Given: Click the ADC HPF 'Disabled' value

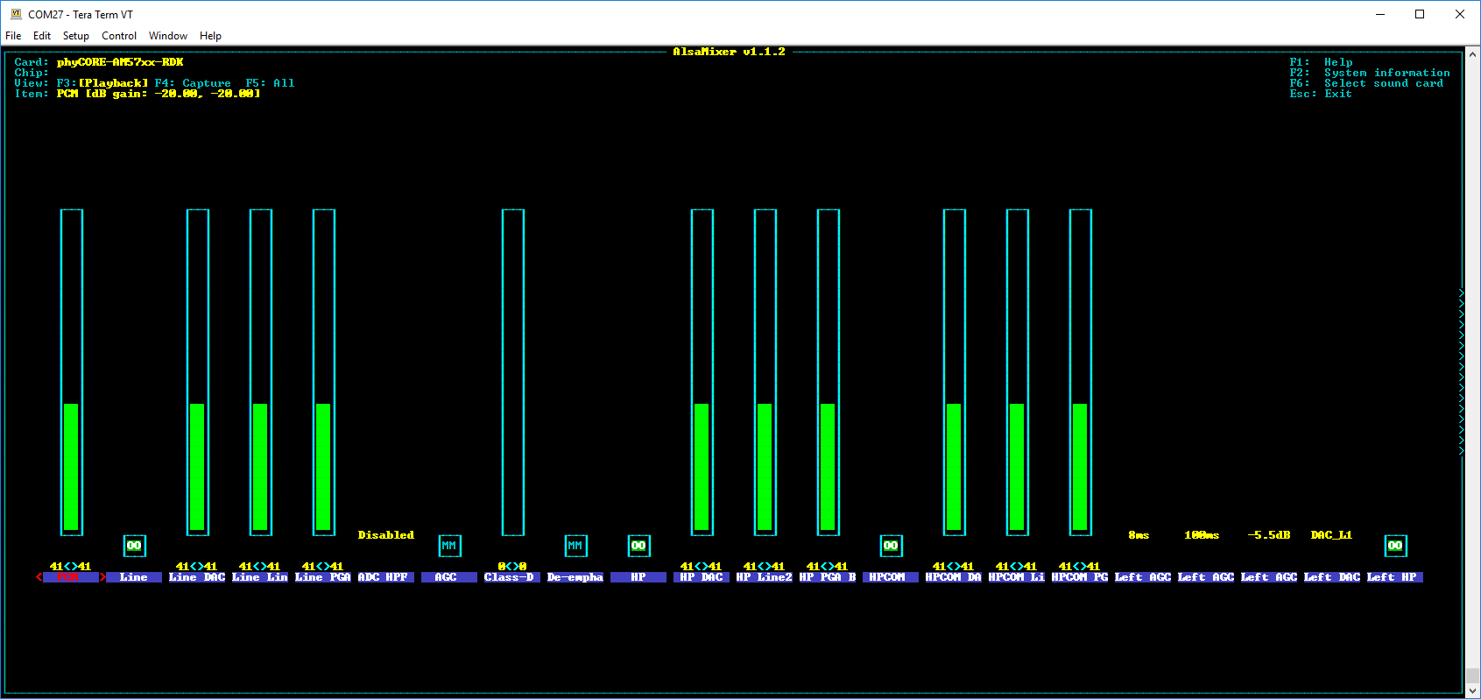Looking at the screenshot, I should tap(386, 535).
